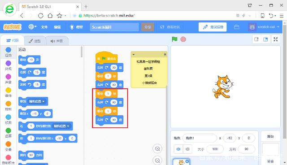Click the sprite x position field
This screenshot has height=165, width=287.
[230, 138]
